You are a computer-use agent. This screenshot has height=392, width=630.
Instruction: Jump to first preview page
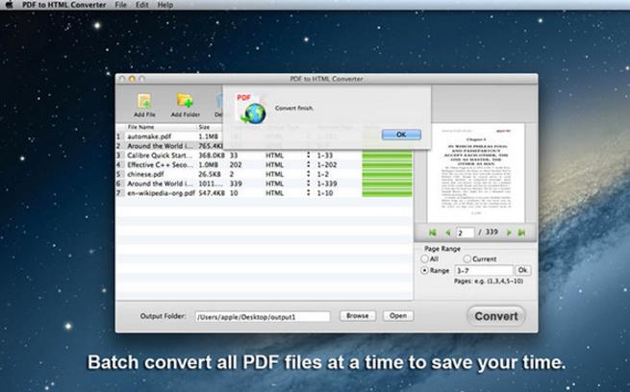(x=432, y=233)
